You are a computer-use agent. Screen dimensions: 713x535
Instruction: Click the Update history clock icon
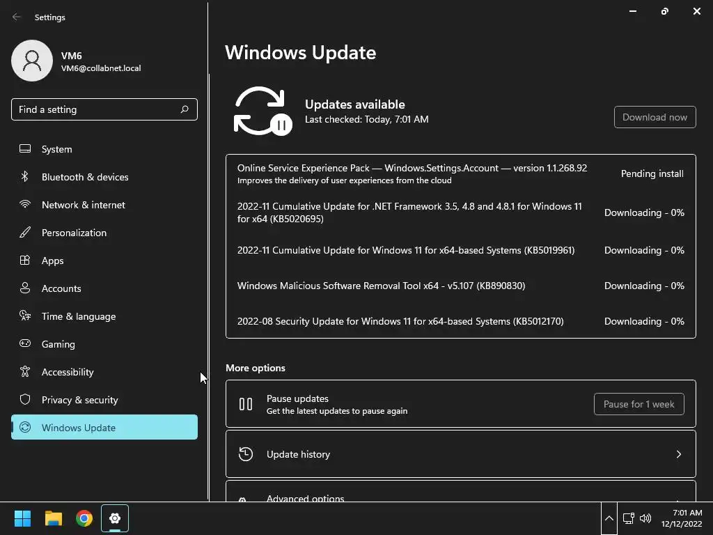pyautogui.click(x=246, y=454)
